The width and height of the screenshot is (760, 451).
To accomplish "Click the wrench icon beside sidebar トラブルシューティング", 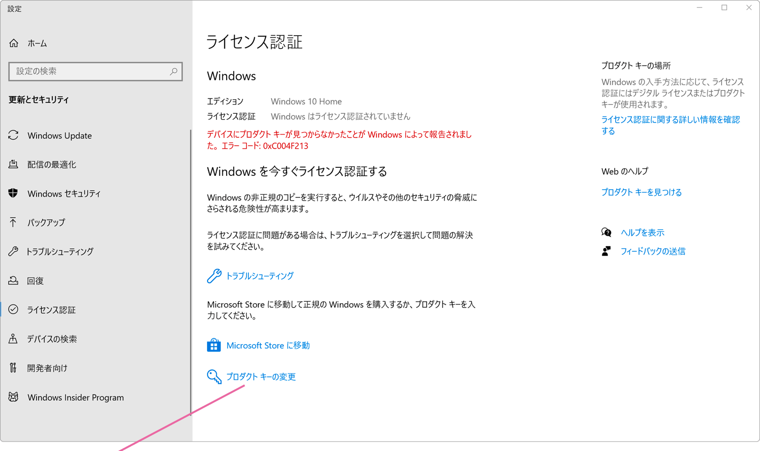I will pyautogui.click(x=13, y=251).
